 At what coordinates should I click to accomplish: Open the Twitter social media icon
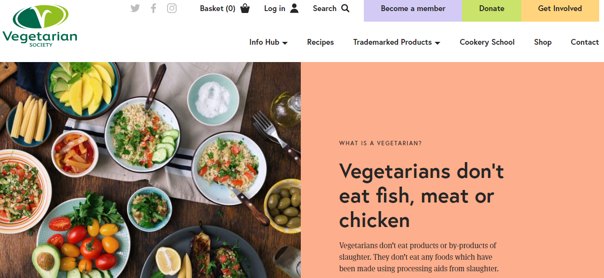coord(135,8)
